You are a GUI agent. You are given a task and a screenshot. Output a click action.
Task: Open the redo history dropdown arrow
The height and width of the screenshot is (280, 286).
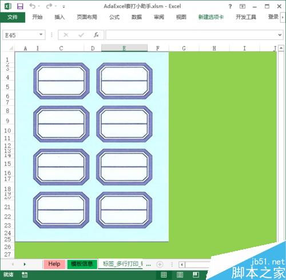point(56,6)
